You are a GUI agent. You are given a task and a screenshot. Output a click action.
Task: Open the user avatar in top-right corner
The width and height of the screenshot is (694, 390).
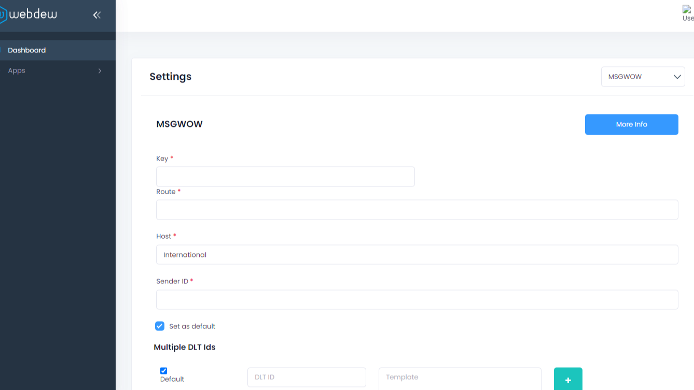click(688, 13)
